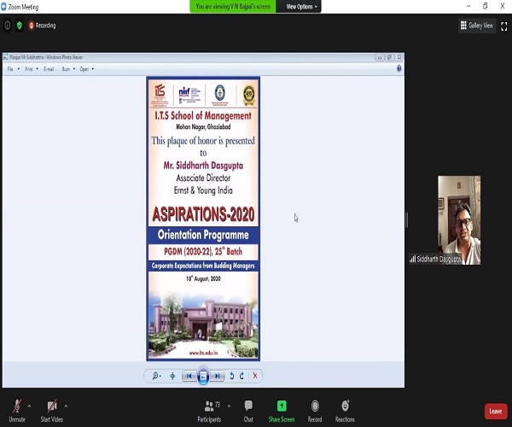Image resolution: width=512 pixels, height=427 pixels.
Task: Start Video in Zoom toolbar
Action: pyautogui.click(x=51, y=410)
